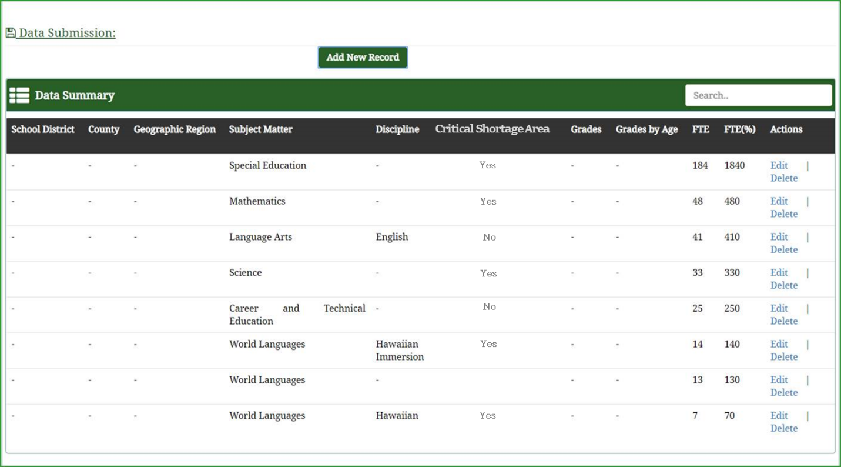Click the Critical Shortage Area column header

[x=492, y=129]
